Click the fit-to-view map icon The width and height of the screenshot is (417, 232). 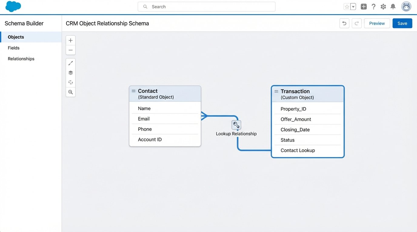[70, 82]
